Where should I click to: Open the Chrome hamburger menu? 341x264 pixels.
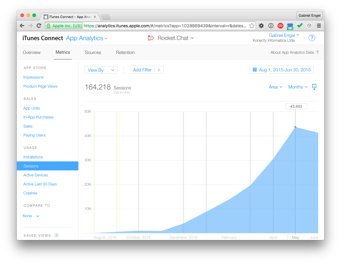[x=319, y=25]
